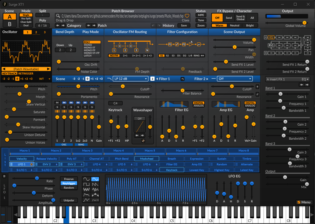Select the sample and hold LFO shape
This screenshot has height=224, width=315.
(x=95, y=189)
